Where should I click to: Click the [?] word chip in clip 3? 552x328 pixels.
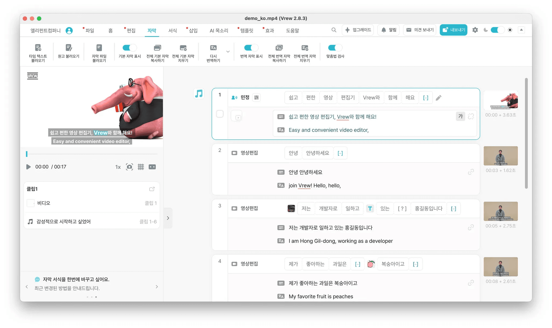402,208
